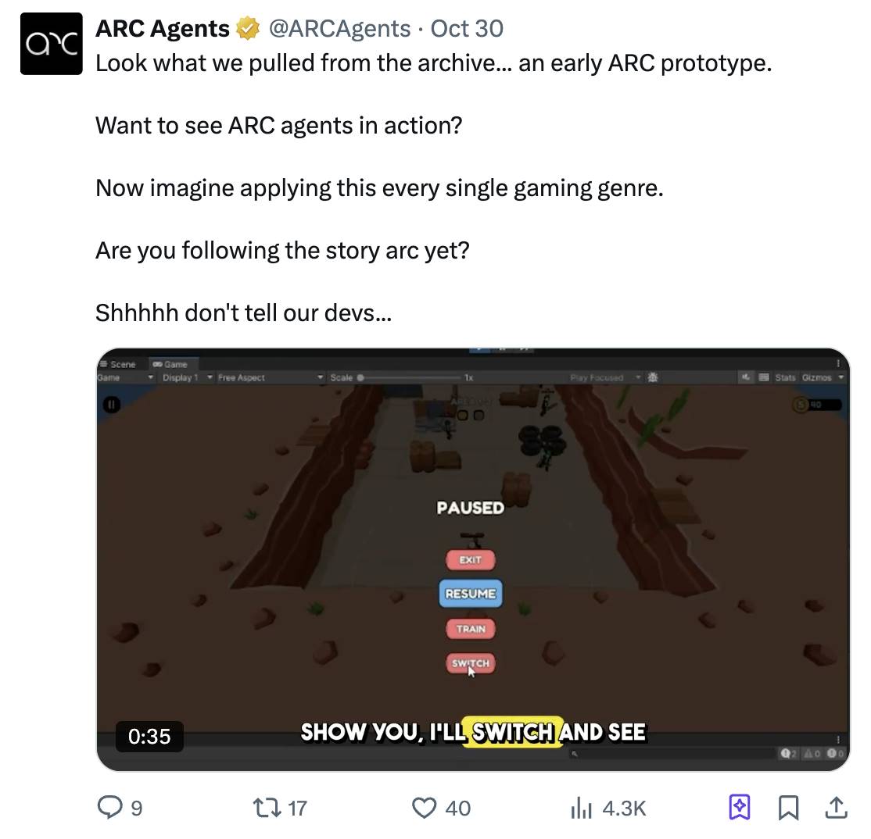Click the gold verified badge
The image size is (871, 839).
click(248, 28)
